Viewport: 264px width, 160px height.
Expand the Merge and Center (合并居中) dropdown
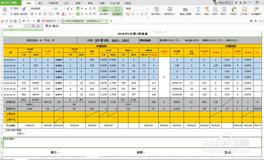[x=110, y=14]
